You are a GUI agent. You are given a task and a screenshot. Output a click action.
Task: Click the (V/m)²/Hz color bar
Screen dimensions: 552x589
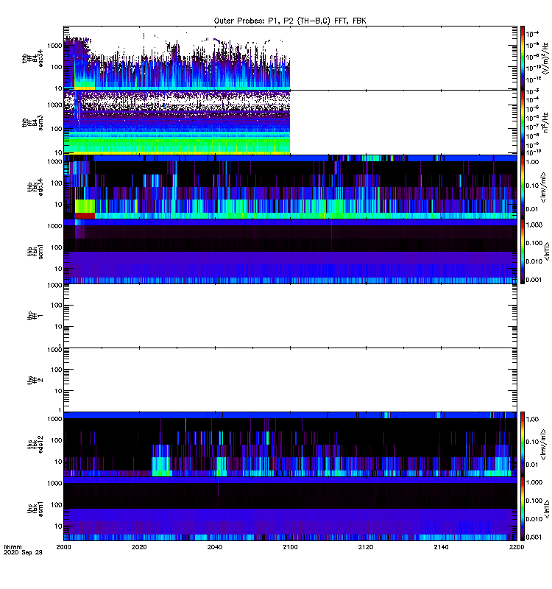(523, 58)
